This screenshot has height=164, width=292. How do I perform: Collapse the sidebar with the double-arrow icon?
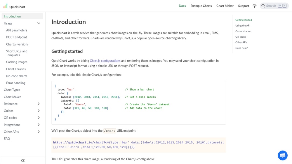coord(23,160)
